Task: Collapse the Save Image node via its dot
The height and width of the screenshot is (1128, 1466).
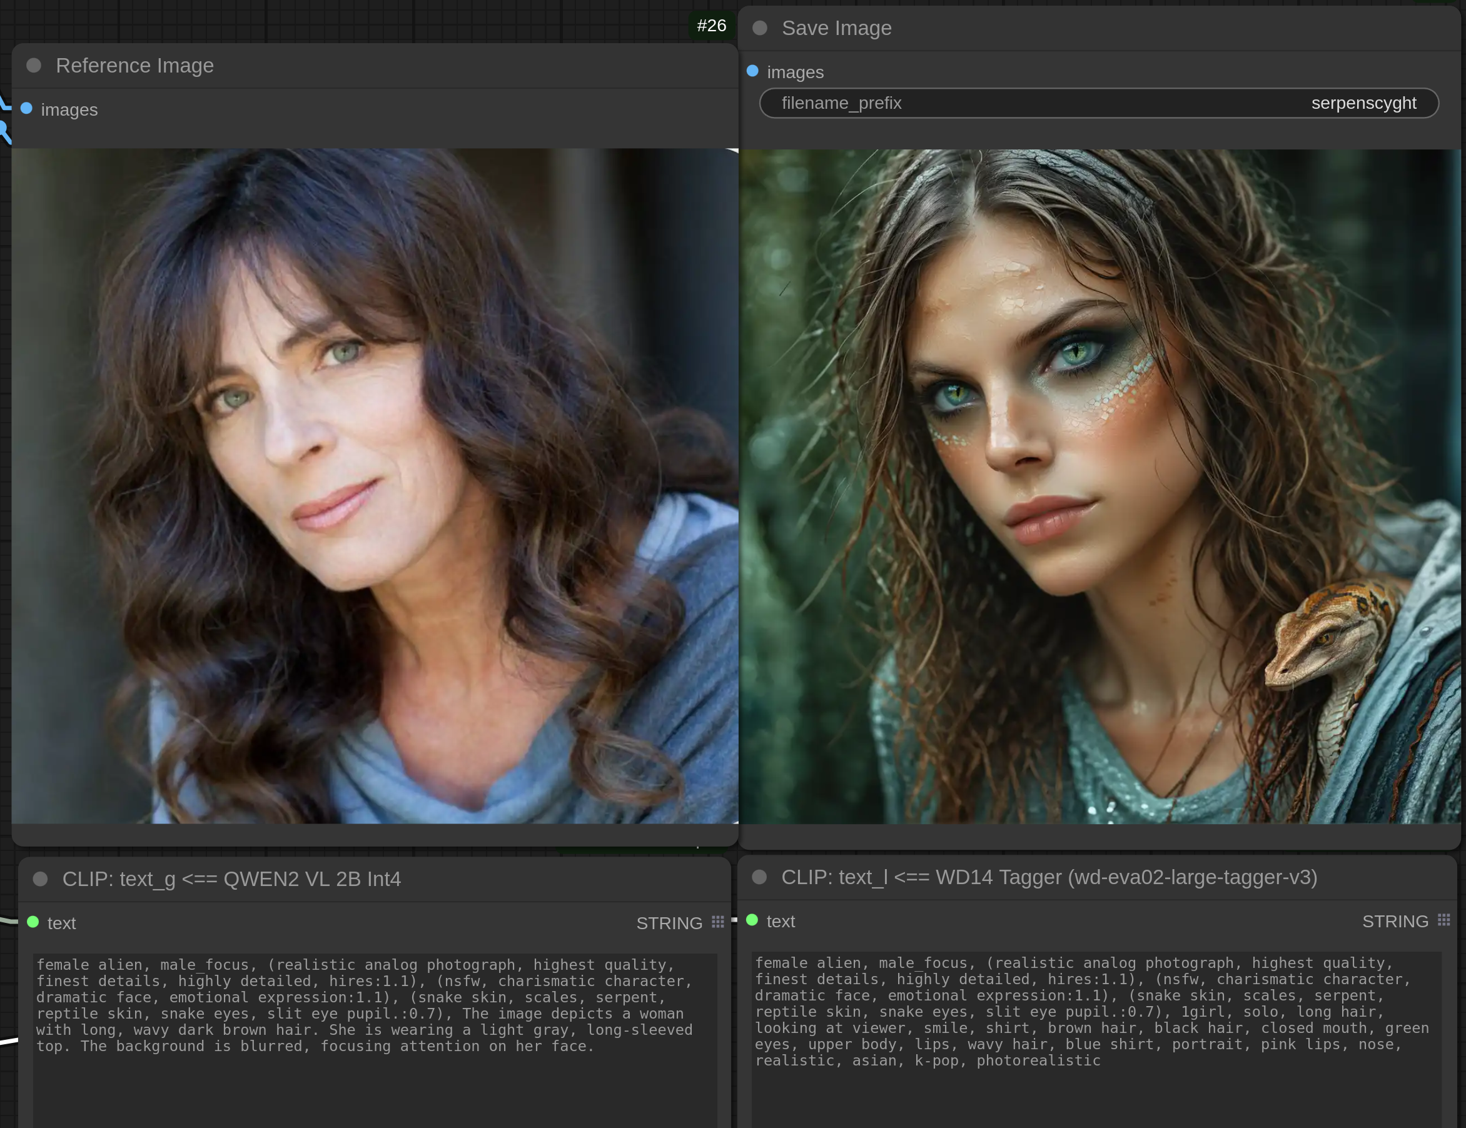Action: 760,28
